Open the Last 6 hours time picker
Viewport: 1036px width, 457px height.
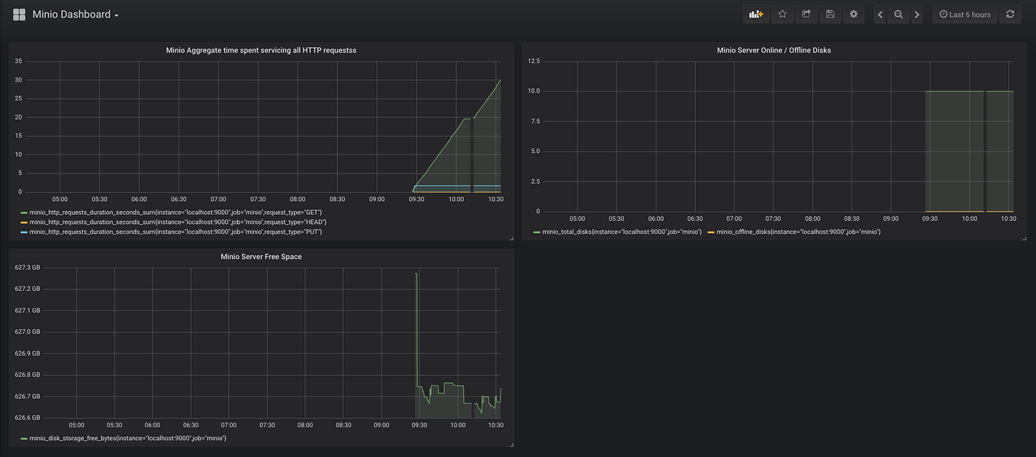point(965,14)
